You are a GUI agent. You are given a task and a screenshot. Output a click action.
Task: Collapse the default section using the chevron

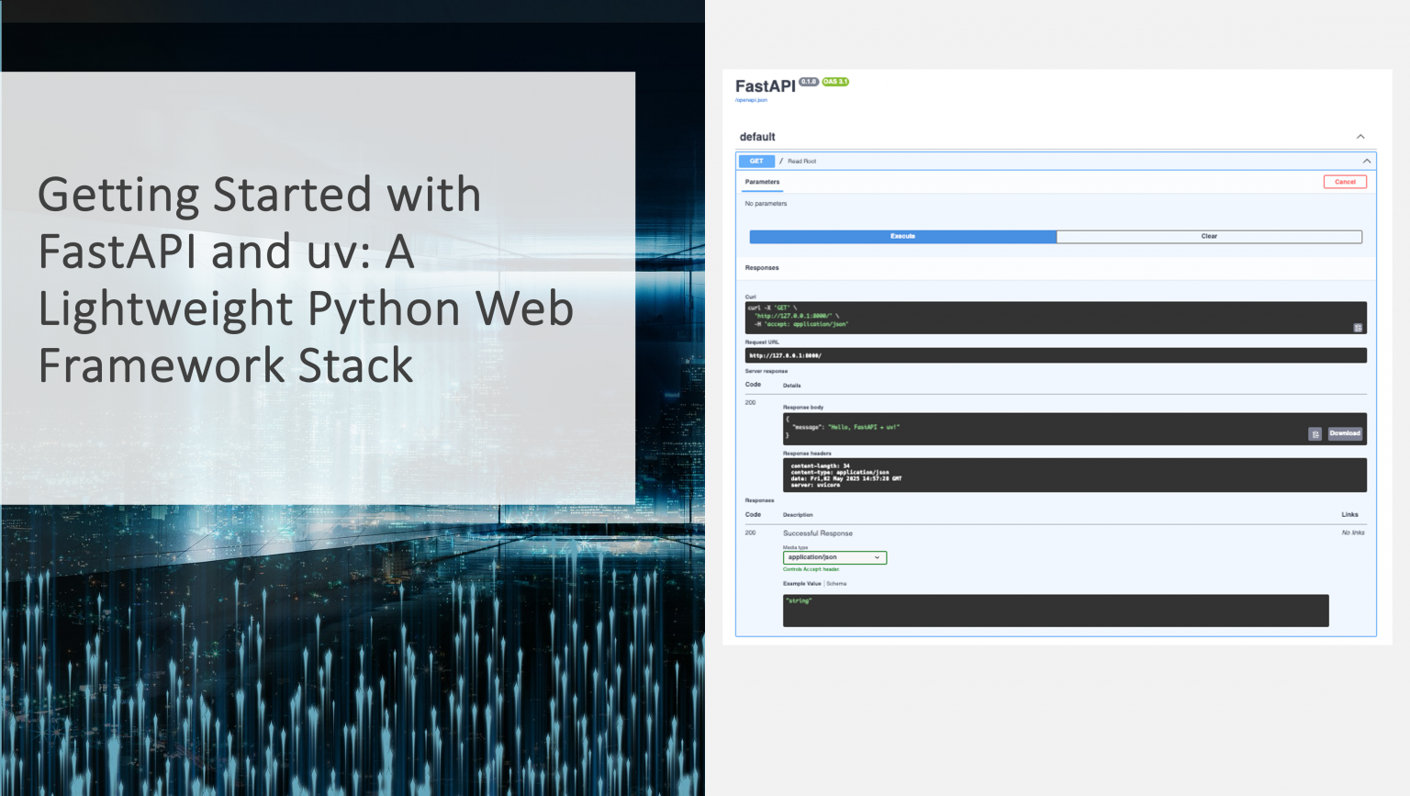[1361, 135]
